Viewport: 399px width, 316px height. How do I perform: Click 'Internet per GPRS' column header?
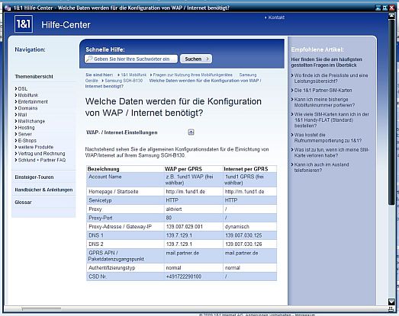(246, 169)
